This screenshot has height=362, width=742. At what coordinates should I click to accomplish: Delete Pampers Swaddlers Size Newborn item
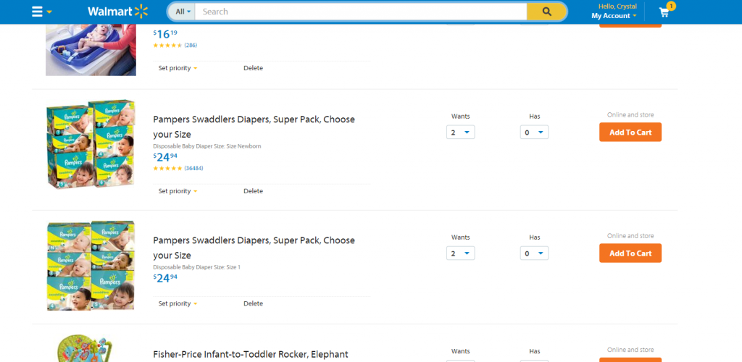pos(253,191)
